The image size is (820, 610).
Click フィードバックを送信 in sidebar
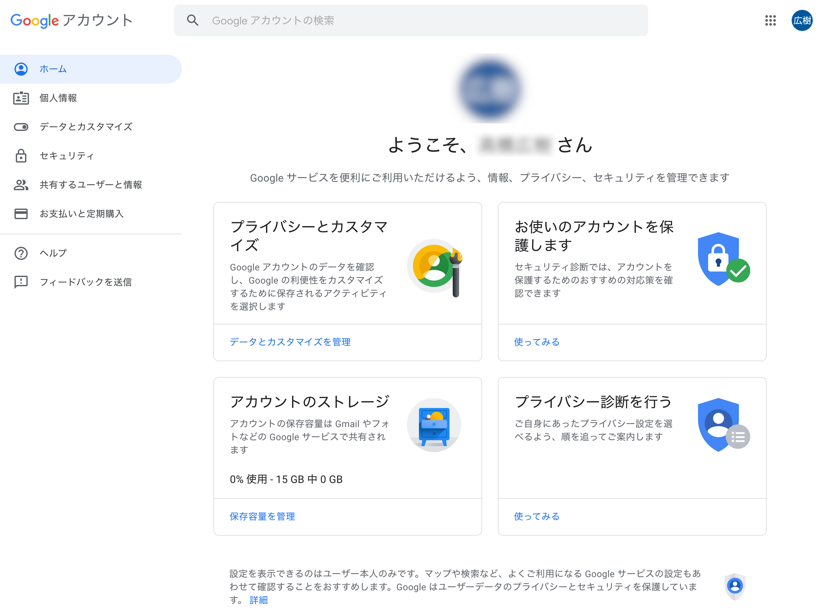tap(85, 282)
